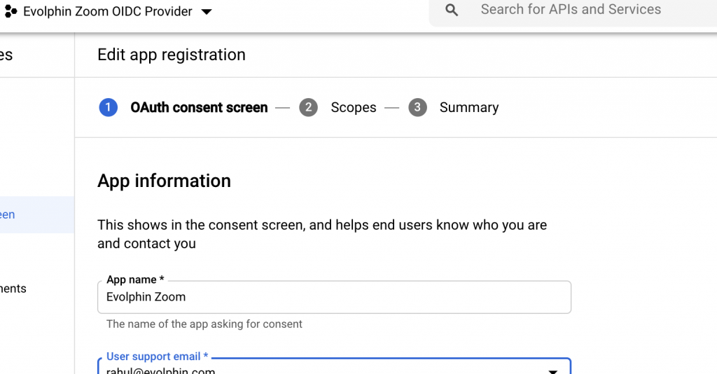Click the consent screen description text
The width and height of the screenshot is (717, 374).
(322, 234)
